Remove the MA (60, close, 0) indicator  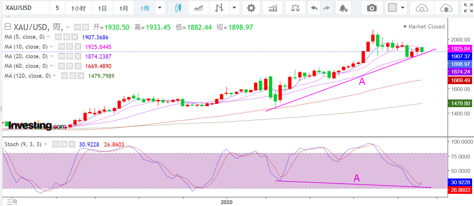[x=77, y=66]
